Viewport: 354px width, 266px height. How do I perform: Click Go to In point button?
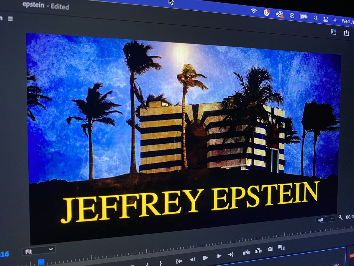pos(178,261)
